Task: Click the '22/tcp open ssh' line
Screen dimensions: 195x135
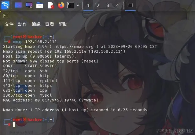Action: 25,71
